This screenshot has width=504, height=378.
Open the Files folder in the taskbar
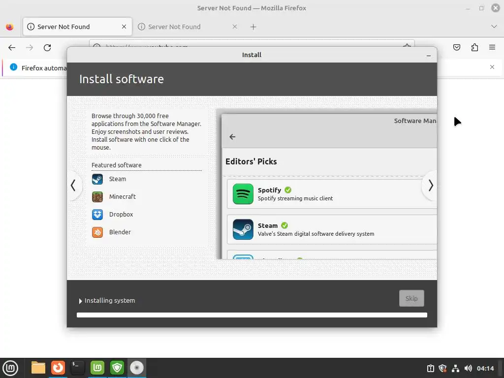38,368
